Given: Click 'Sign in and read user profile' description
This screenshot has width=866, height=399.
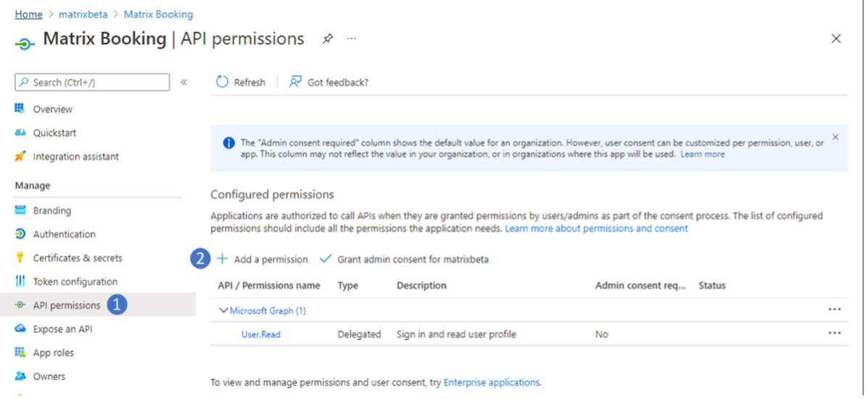Looking at the screenshot, I should 456,334.
